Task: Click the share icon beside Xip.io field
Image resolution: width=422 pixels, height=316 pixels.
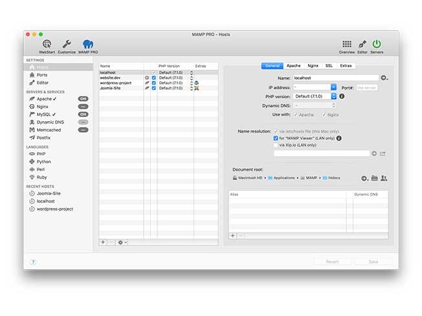Action: click(383, 153)
